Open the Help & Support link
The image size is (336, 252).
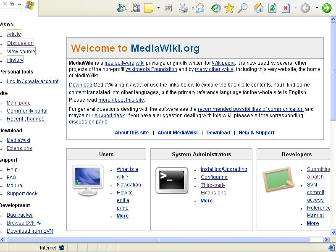(256, 133)
